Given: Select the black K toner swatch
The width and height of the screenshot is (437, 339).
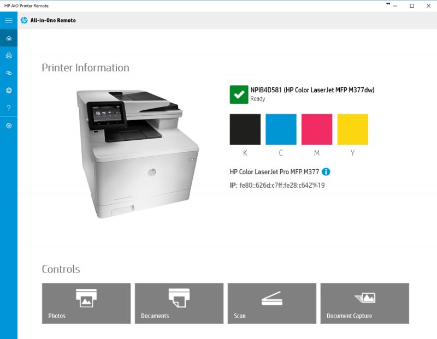Looking at the screenshot, I should [x=245, y=129].
